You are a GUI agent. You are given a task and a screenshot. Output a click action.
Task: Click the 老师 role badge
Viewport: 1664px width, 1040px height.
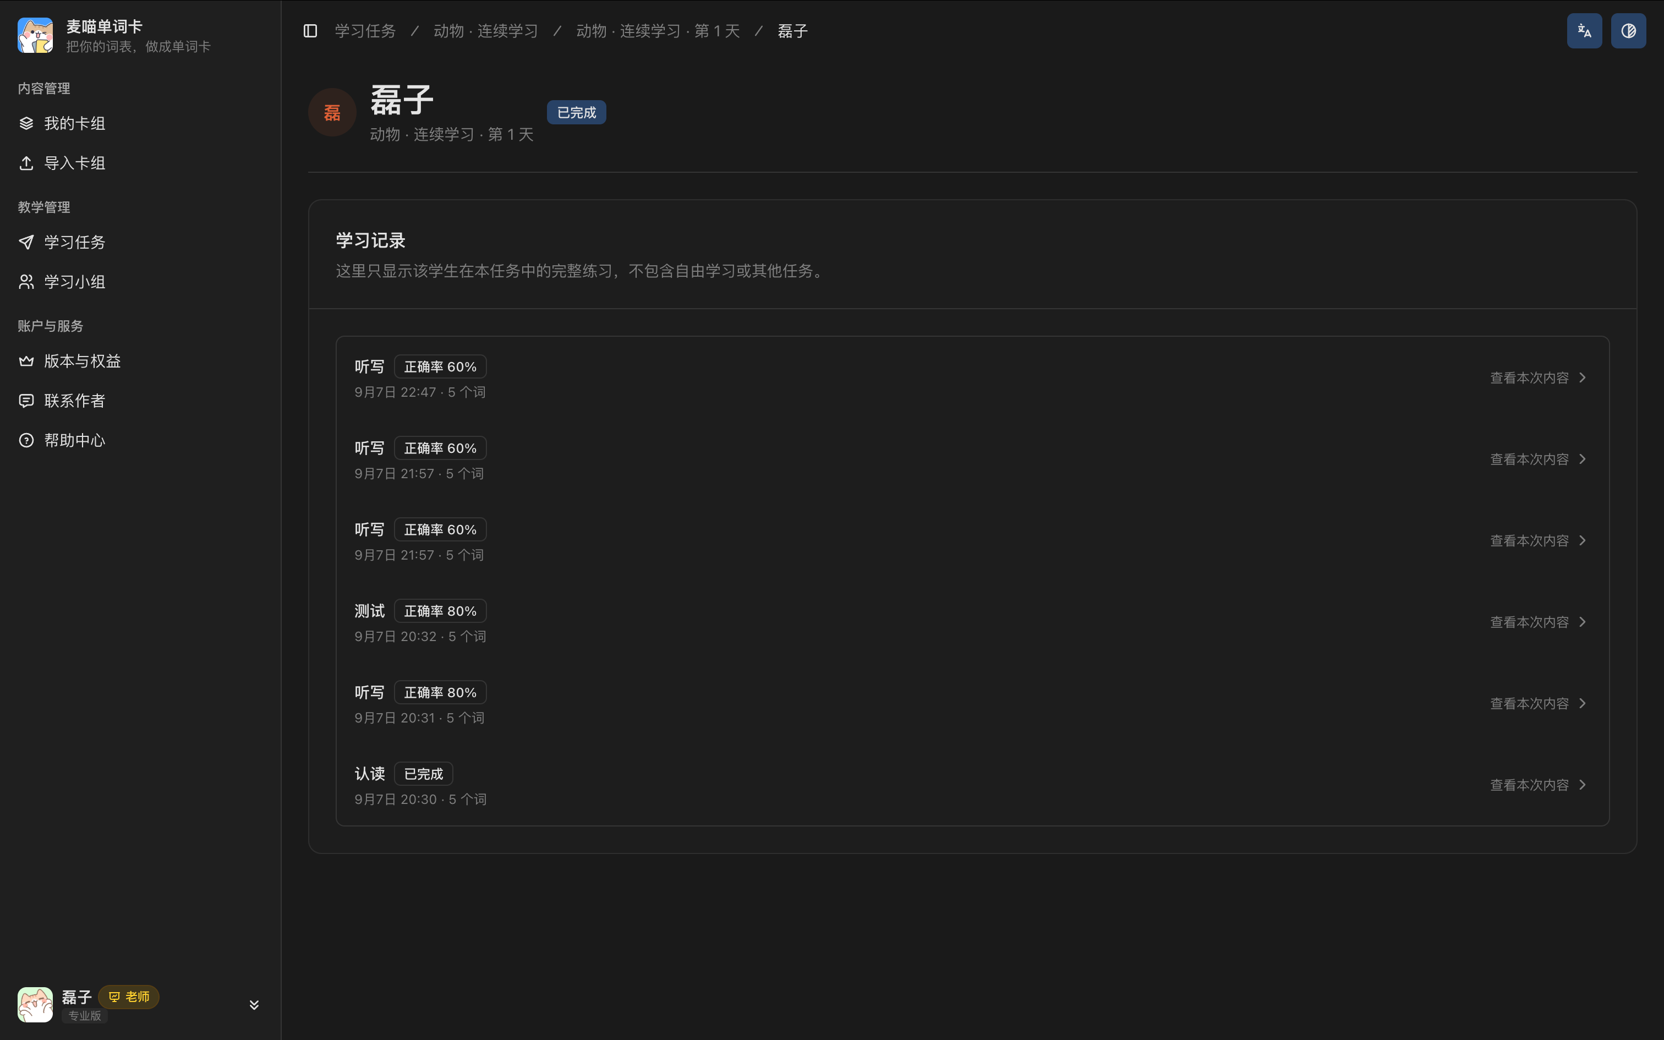click(x=129, y=997)
